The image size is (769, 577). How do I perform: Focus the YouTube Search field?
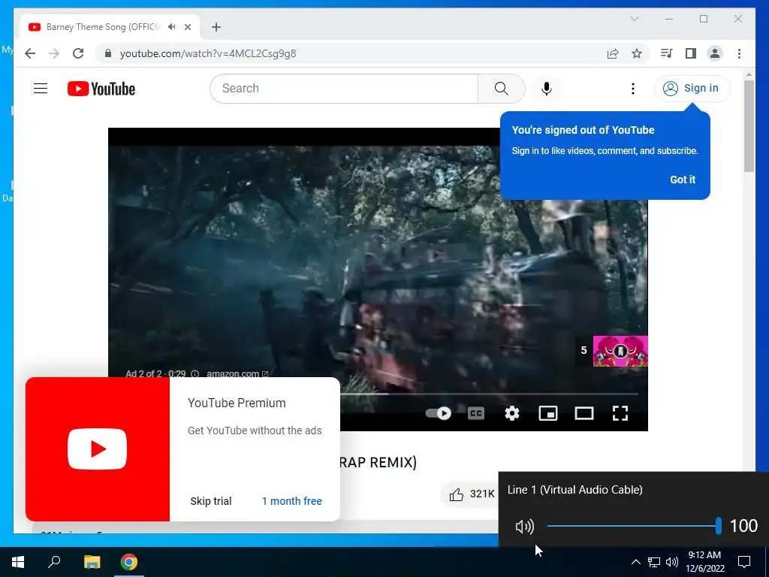pyautogui.click(x=344, y=89)
